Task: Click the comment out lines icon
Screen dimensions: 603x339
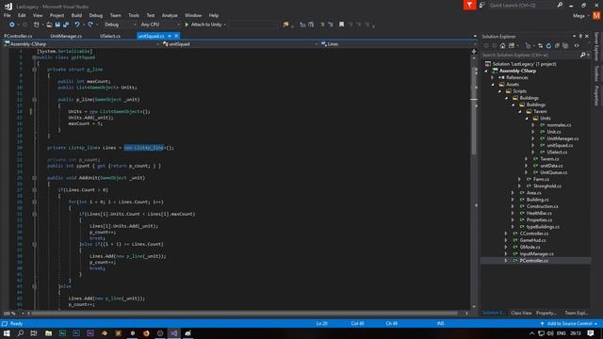Action: (322, 24)
